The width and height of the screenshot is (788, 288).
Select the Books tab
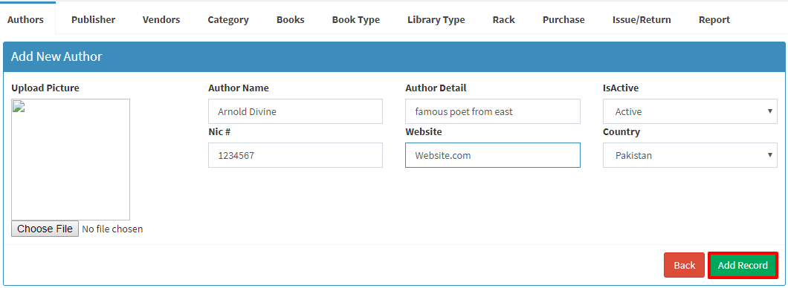point(291,19)
